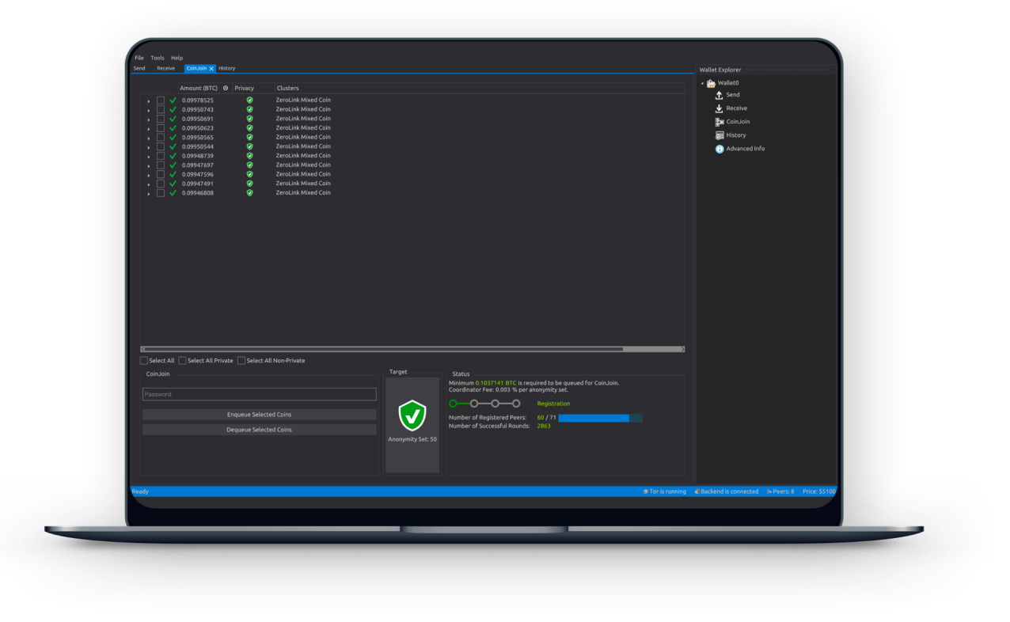
Task: Expand the 0.09978525 coin row
Action: click(149, 101)
